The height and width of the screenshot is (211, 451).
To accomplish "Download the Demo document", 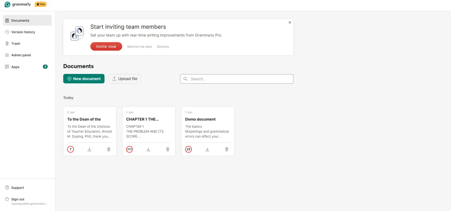I will click(x=207, y=149).
